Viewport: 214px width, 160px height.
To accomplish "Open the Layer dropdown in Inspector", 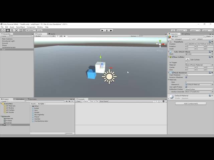I will (205, 39).
